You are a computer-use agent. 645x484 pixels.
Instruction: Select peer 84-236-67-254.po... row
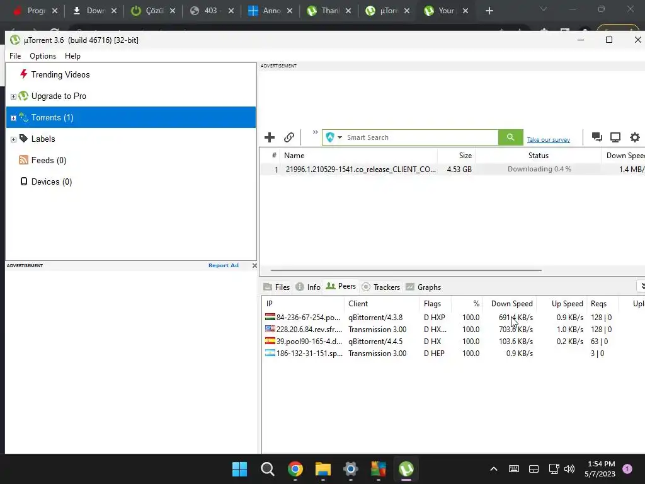coord(453,318)
